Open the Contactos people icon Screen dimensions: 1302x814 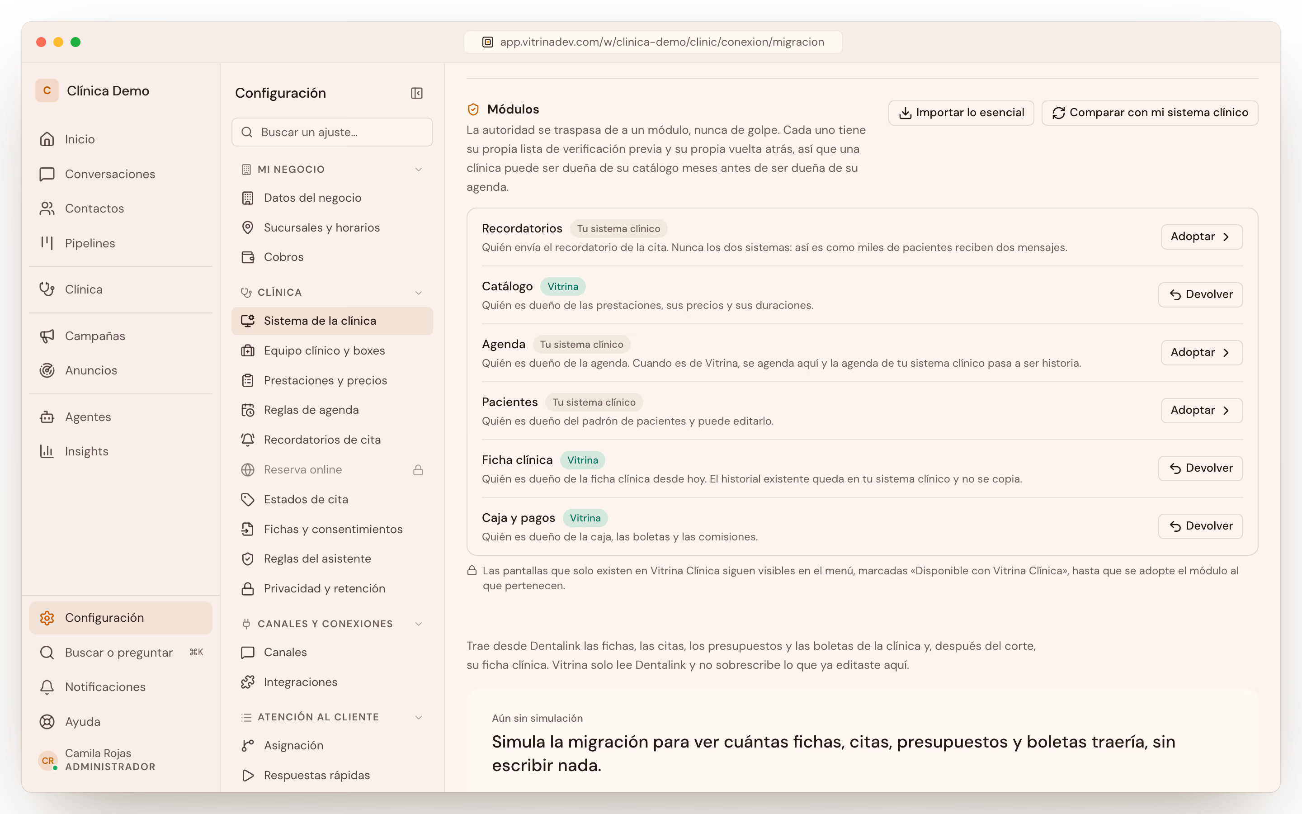[47, 208]
